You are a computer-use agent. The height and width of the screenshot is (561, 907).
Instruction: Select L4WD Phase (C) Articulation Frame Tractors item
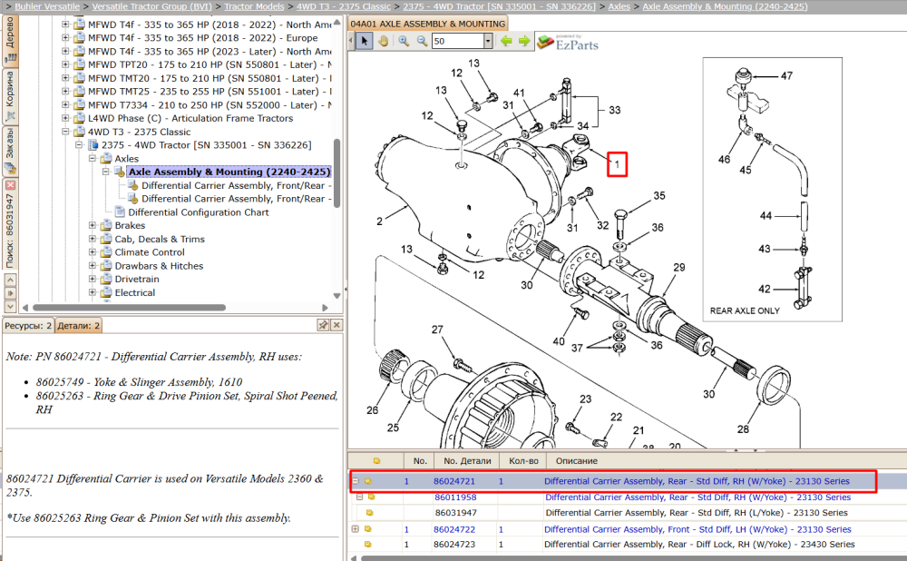point(190,118)
